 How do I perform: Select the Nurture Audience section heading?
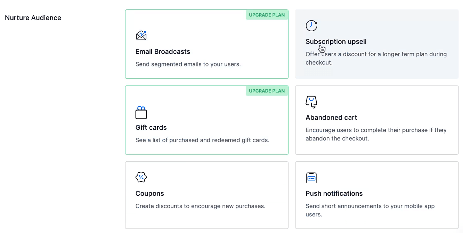click(x=33, y=18)
